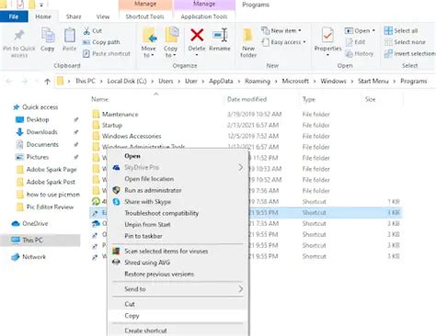
Task: Click Roaming in address path
Action: coord(258,81)
